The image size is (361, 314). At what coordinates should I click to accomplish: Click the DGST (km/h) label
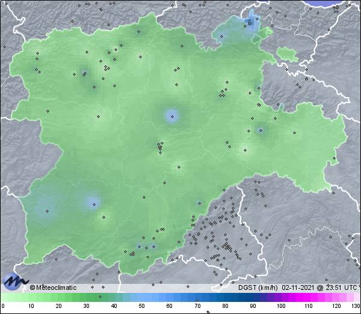pyautogui.click(x=258, y=287)
